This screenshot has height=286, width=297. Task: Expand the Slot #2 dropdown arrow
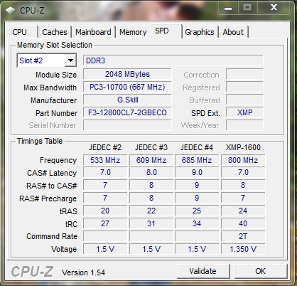click(70, 60)
